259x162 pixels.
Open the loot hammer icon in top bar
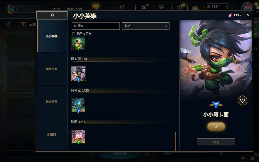161,7
